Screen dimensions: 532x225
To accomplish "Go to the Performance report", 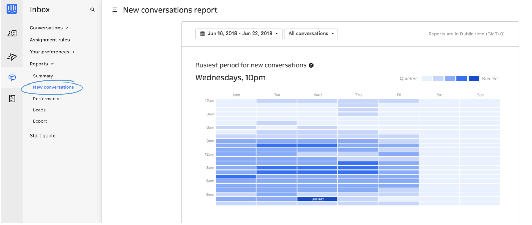I will pyautogui.click(x=47, y=99).
